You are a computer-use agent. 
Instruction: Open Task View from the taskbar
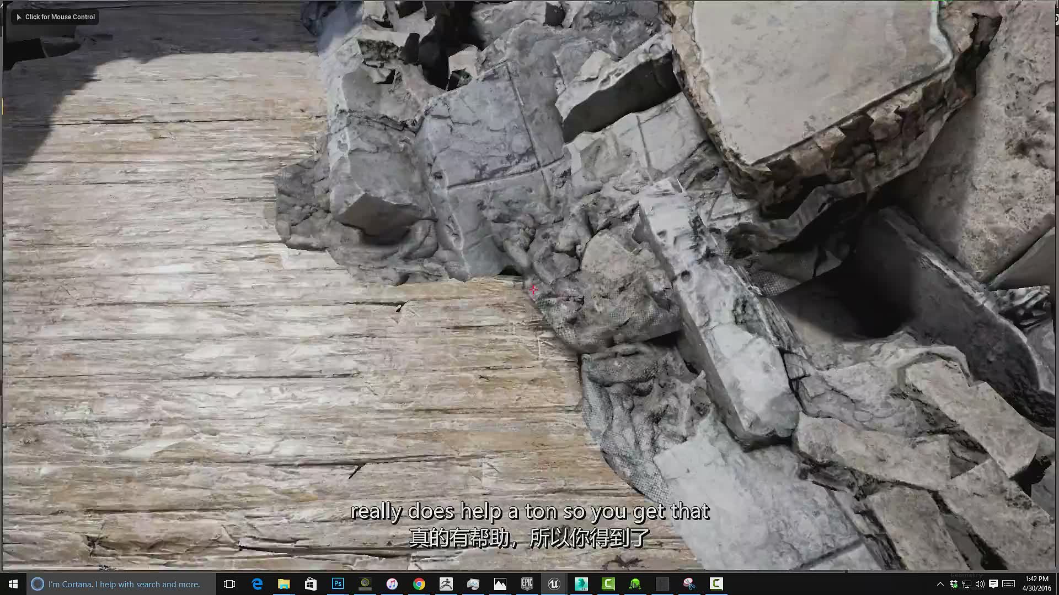tap(229, 584)
